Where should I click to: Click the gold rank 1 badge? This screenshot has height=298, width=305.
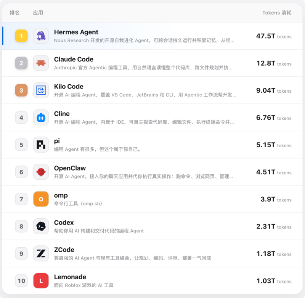pos(21,36)
